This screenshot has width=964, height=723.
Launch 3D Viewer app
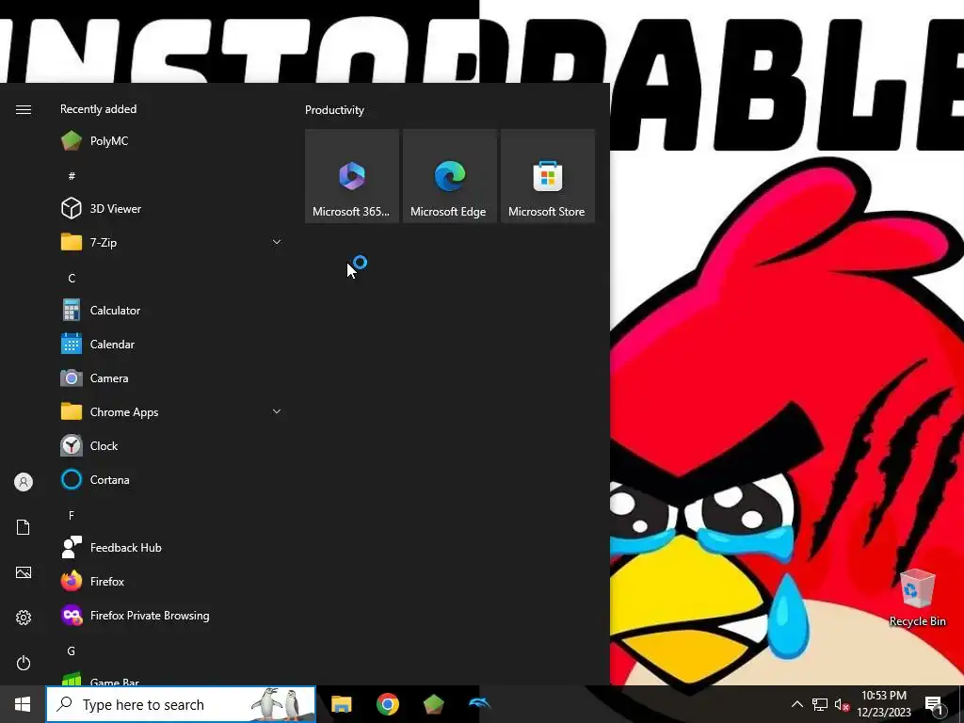point(172,208)
